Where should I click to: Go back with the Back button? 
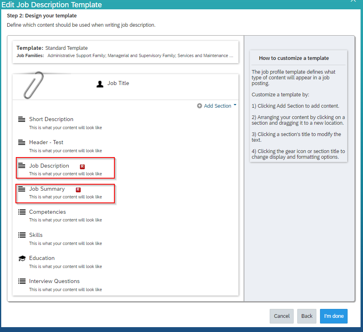[x=307, y=316]
